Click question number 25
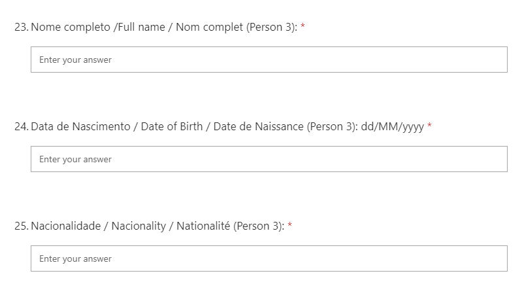This screenshot has height=284, width=522. [21, 226]
